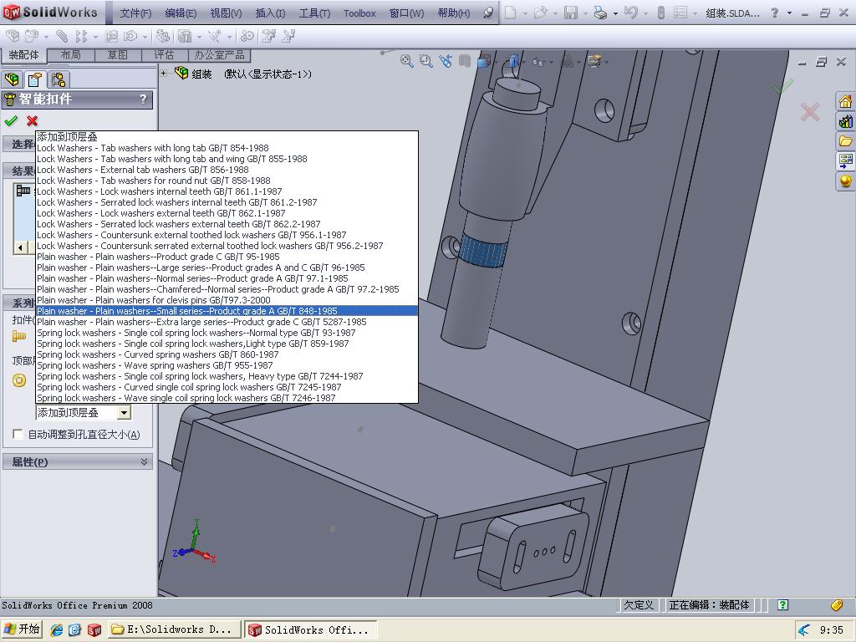This screenshot has width=856, height=642.
Task: Open the View Settings monitor icon
Action: [x=594, y=60]
